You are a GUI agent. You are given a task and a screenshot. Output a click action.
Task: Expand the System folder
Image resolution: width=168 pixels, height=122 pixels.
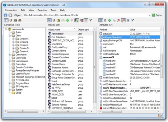tap(10, 90)
